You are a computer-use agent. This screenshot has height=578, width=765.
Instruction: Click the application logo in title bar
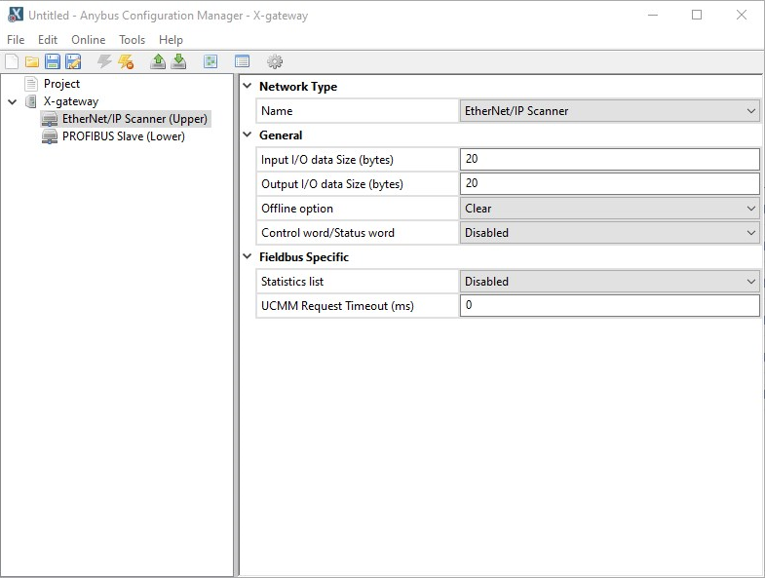[x=16, y=15]
